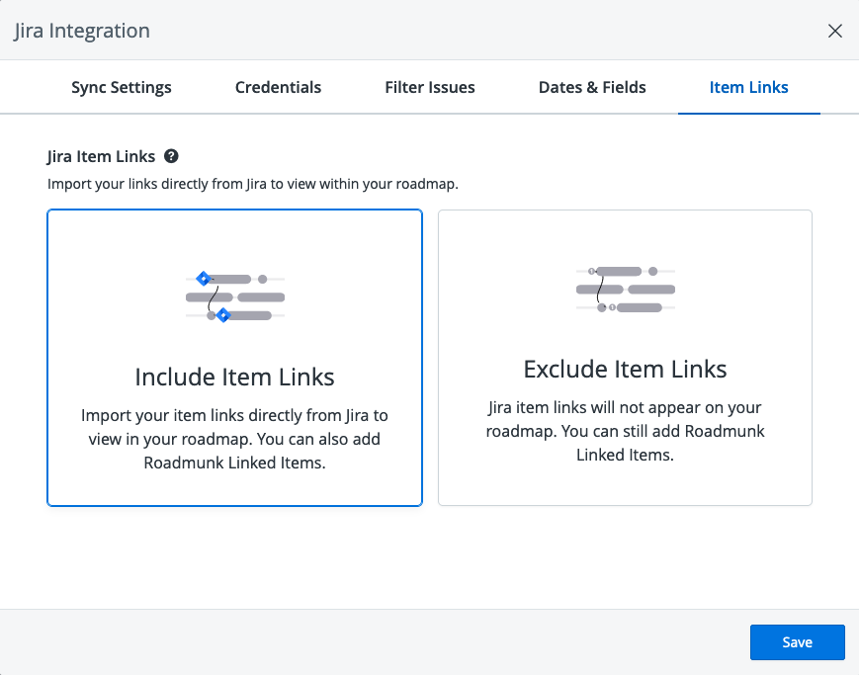Choose the Exclude Item Links option title

(625, 370)
